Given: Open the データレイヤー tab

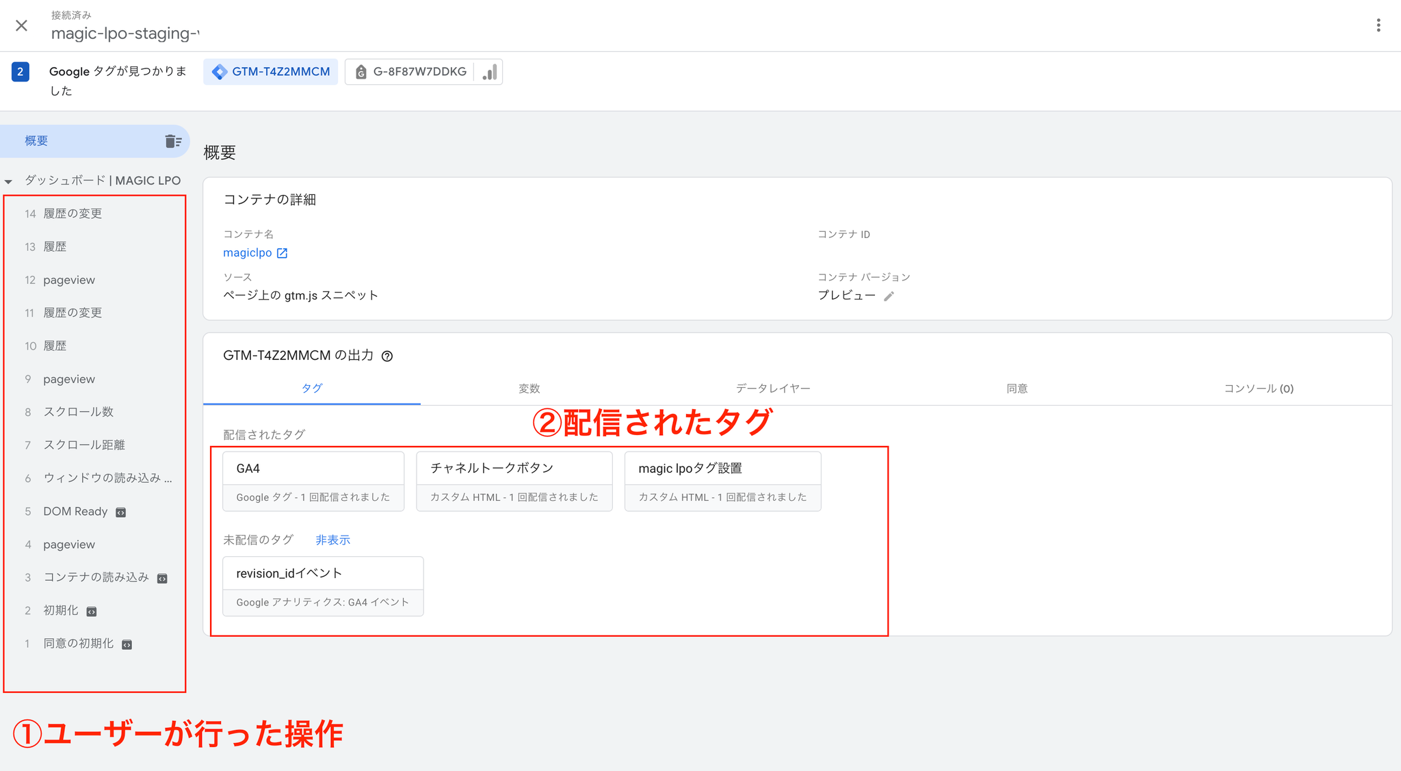Looking at the screenshot, I should tap(773, 389).
